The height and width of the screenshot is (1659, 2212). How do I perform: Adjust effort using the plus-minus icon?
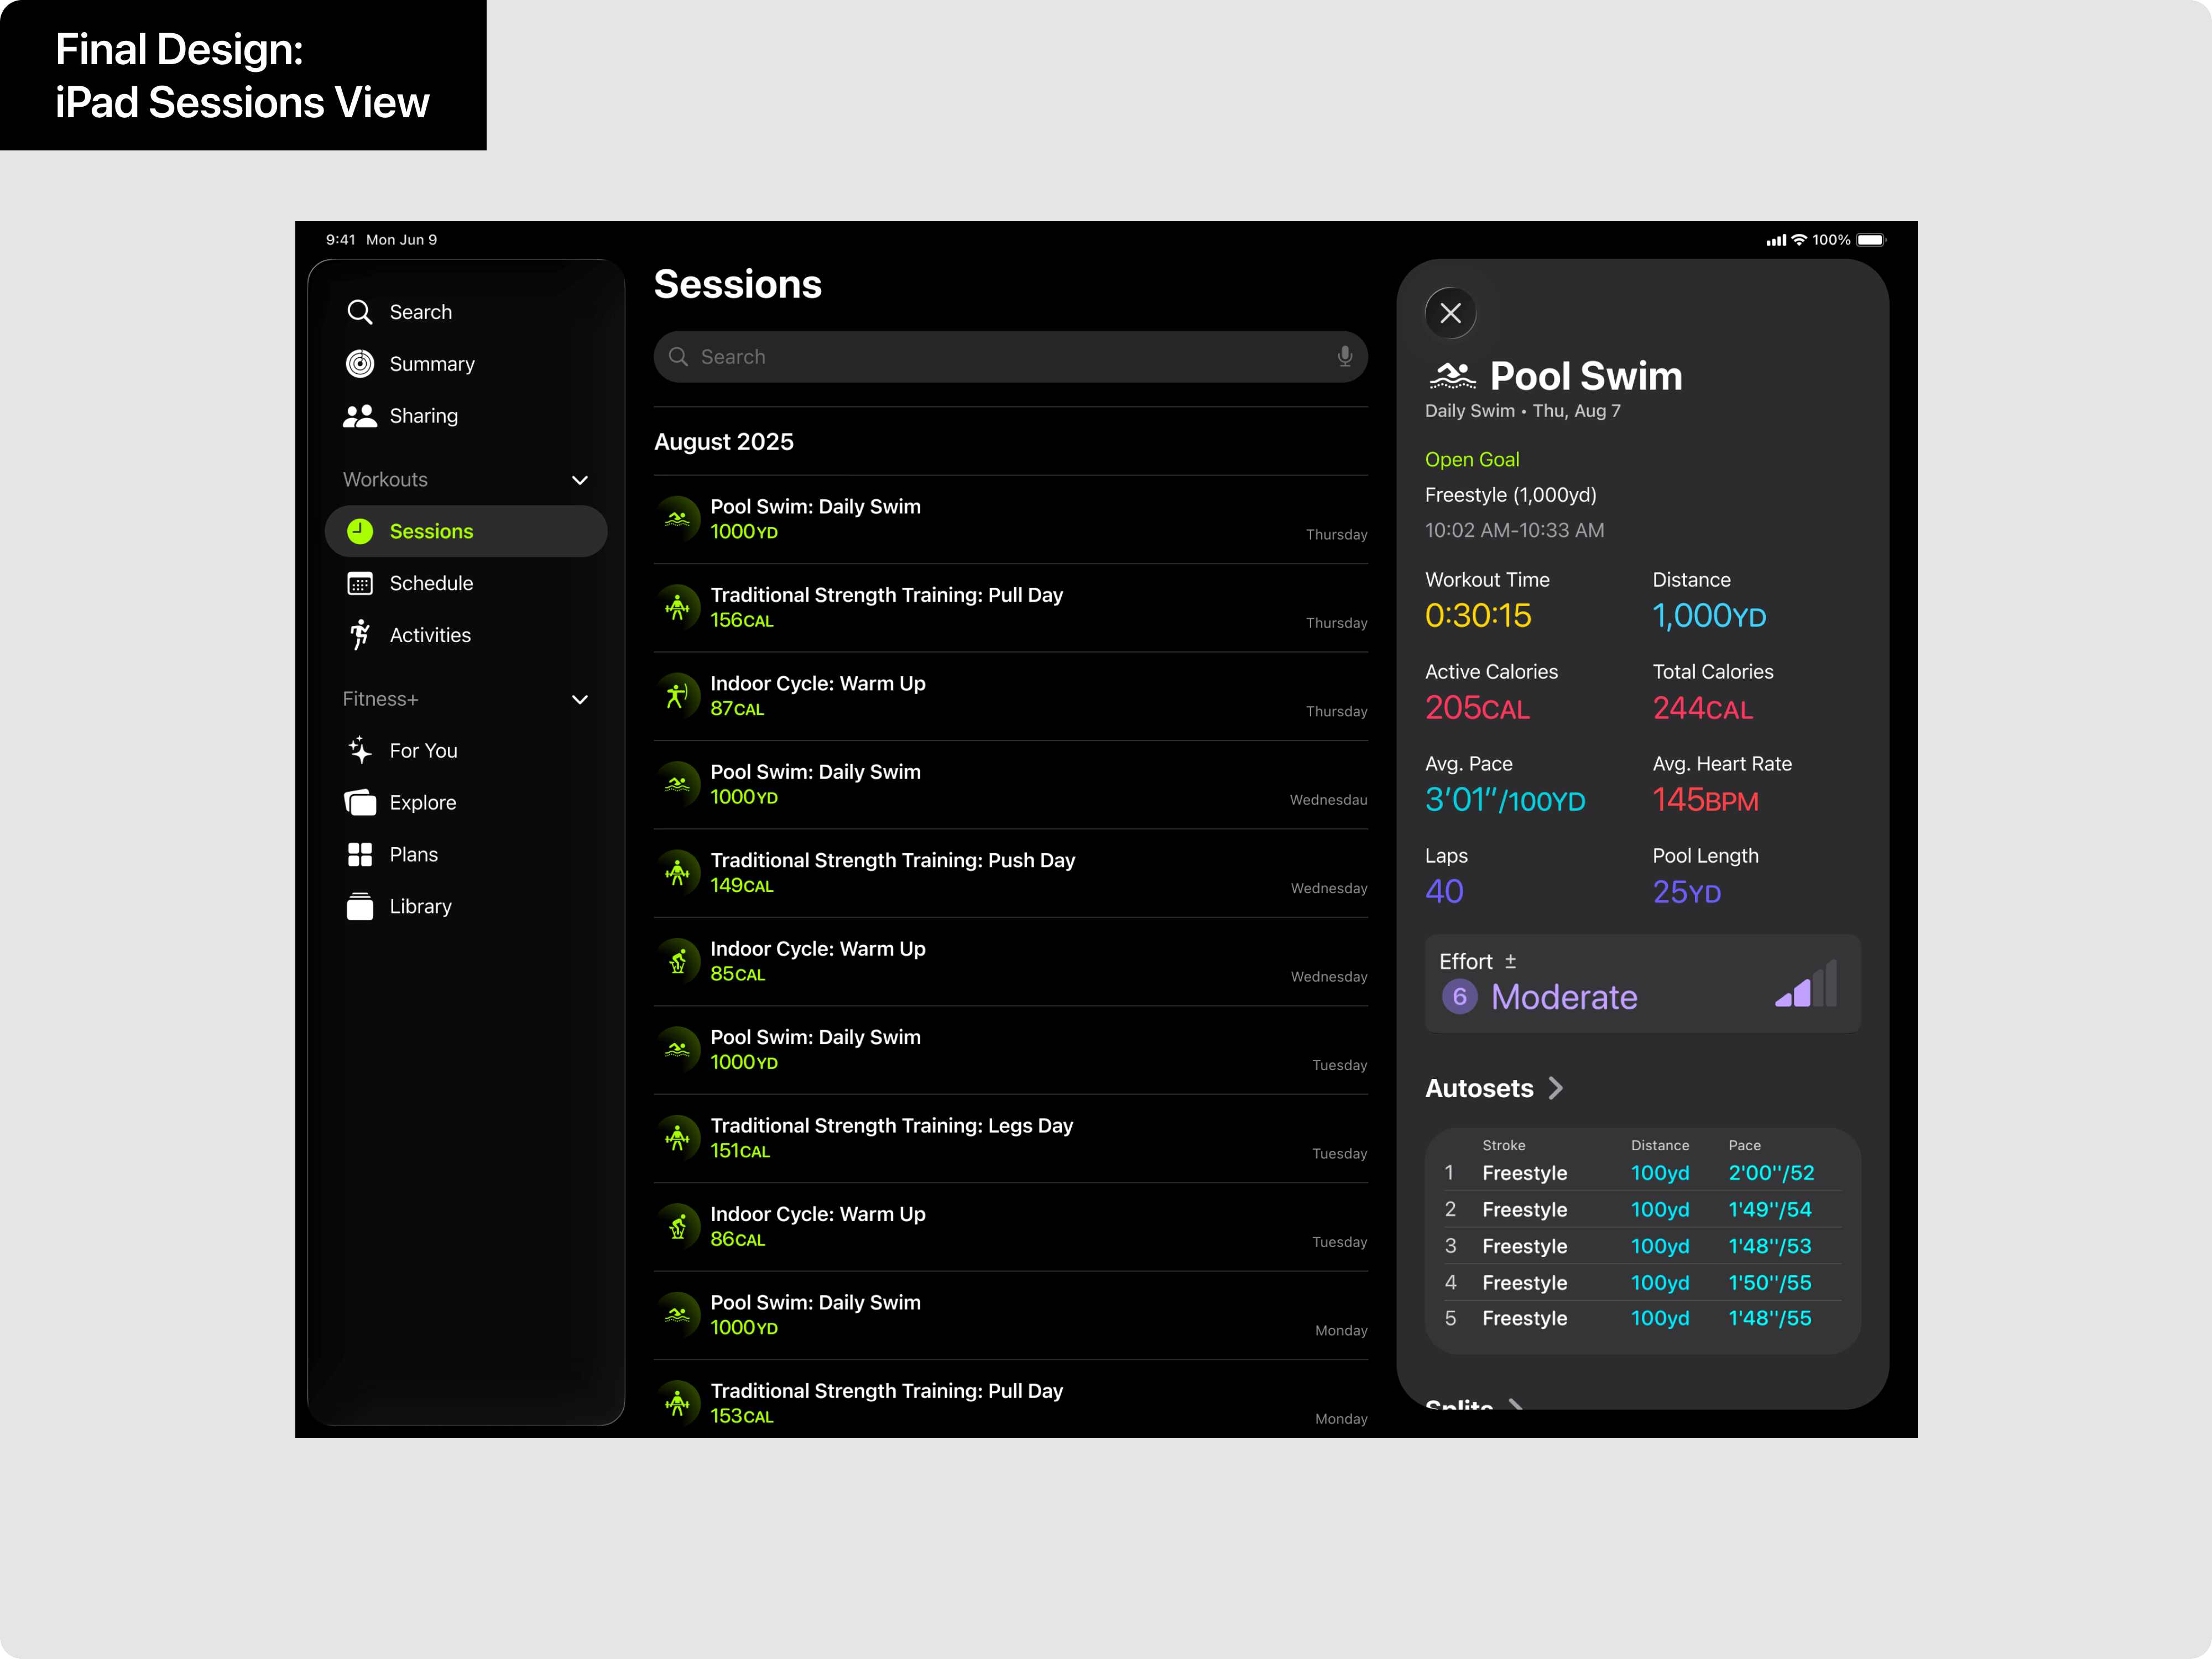tap(1510, 961)
